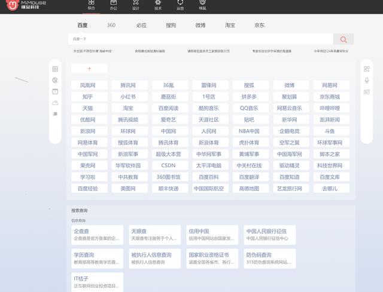The height and width of the screenshot is (292, 383).
Task: Click the clock icon in left sidebar
Action: 55,80
